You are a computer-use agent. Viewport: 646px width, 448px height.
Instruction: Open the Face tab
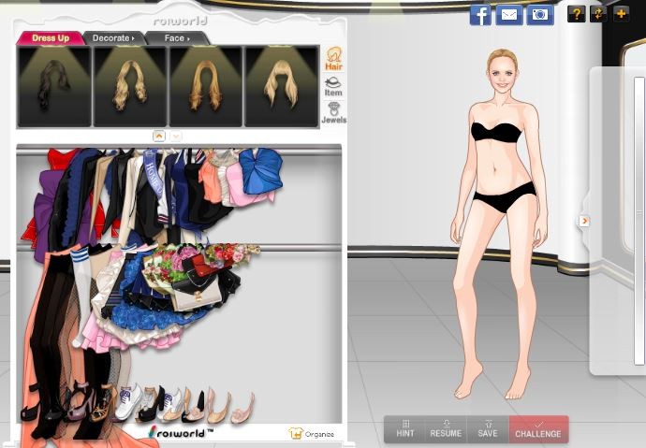176,38
